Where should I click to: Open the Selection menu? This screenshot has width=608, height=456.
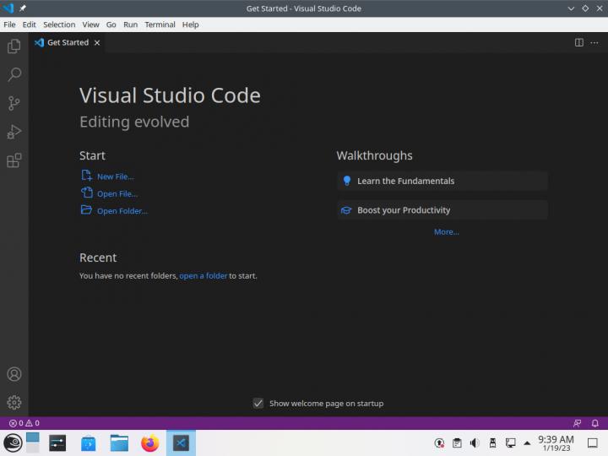coord(59,24)
